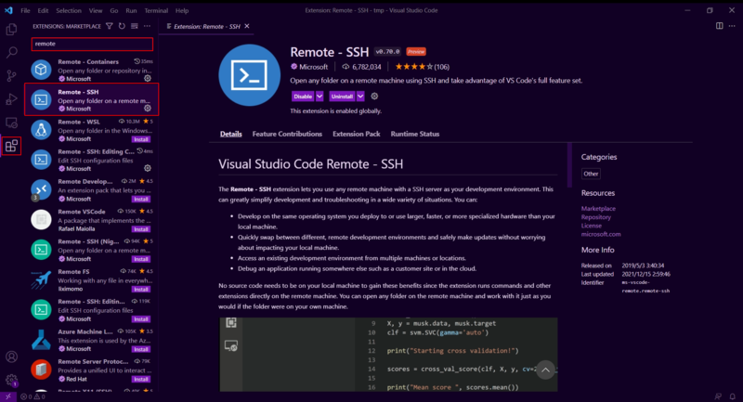Open notifications bell in status bar
The height and width of the screenshot is (402, 743).
click(732, 396)
